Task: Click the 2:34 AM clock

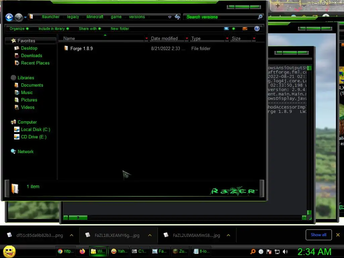Action: pyautogui.click(x=314, y=251)
